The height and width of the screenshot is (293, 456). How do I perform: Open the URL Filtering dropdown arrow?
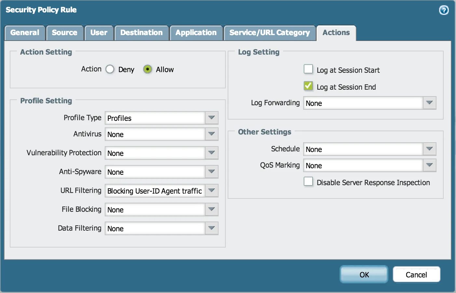pos(211,190)
